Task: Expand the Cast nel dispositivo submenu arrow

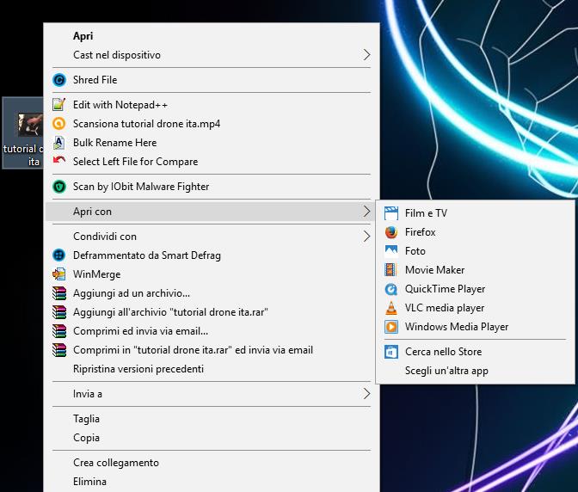Action: click(x=366, y=55)
